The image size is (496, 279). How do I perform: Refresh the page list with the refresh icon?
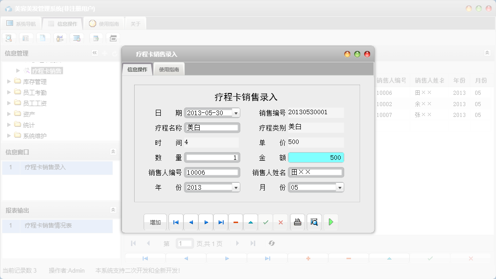coord(271,243)
